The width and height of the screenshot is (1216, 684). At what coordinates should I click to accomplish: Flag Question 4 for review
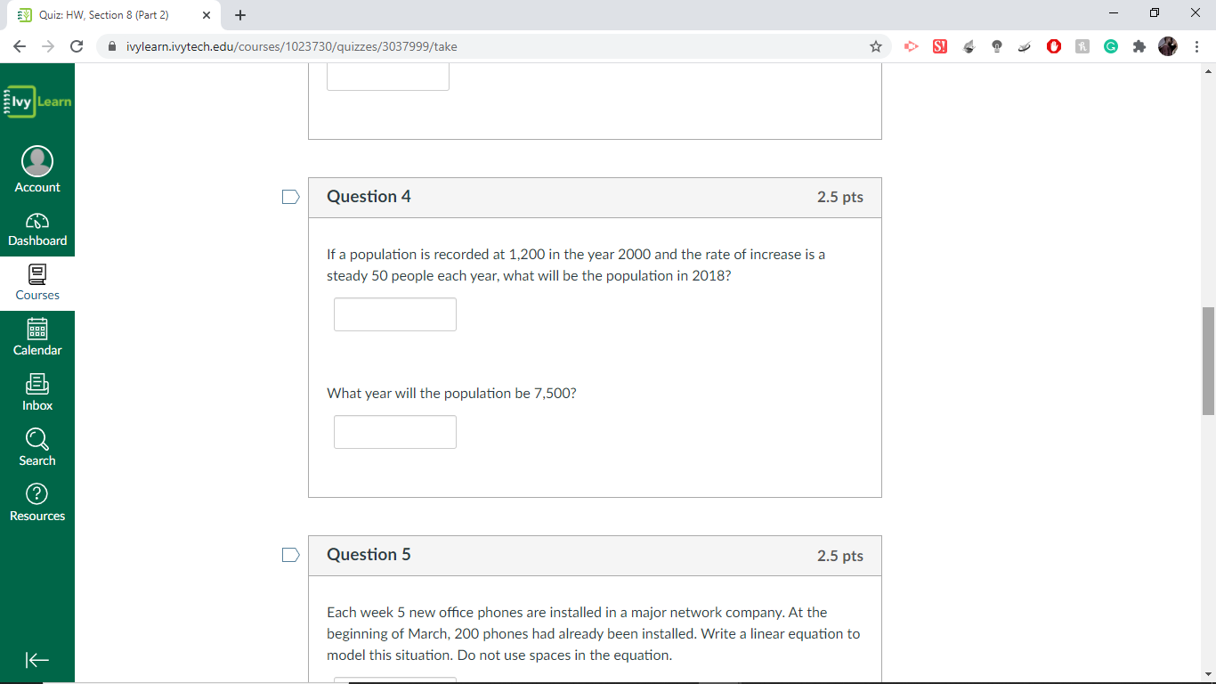tap(289, 197)
